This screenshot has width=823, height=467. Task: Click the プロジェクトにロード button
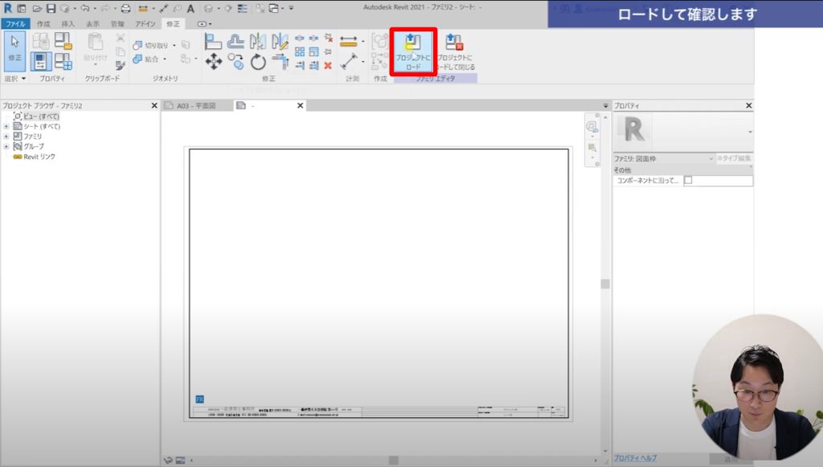point(414,52)
